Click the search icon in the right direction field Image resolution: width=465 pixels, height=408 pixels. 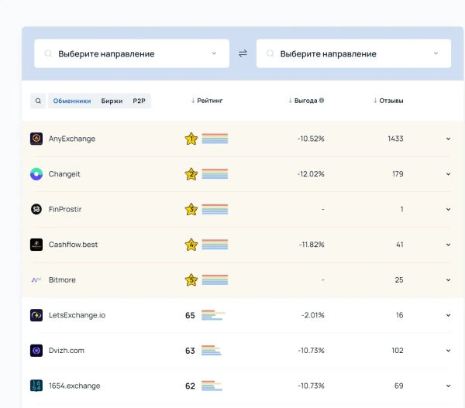270,53
